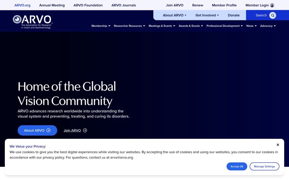The image size is (289, 180).
Task: Open the Researcher Resources menu
Action: click(x=129, y=26)
